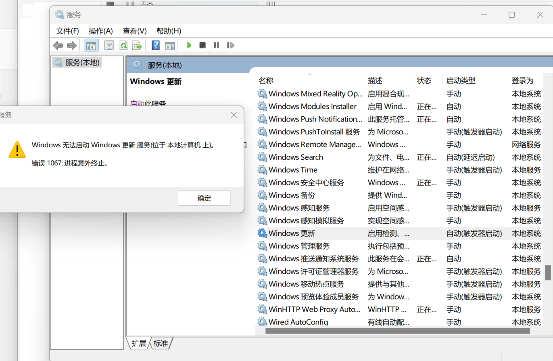Maximize the 服务 window
553x361 pixels.
[x=511, y=15]
